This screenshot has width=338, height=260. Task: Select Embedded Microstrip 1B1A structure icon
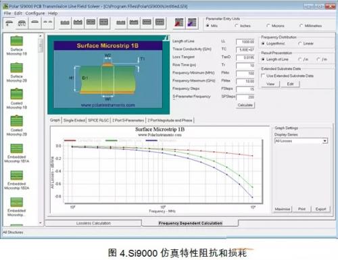tap(17, 149)
